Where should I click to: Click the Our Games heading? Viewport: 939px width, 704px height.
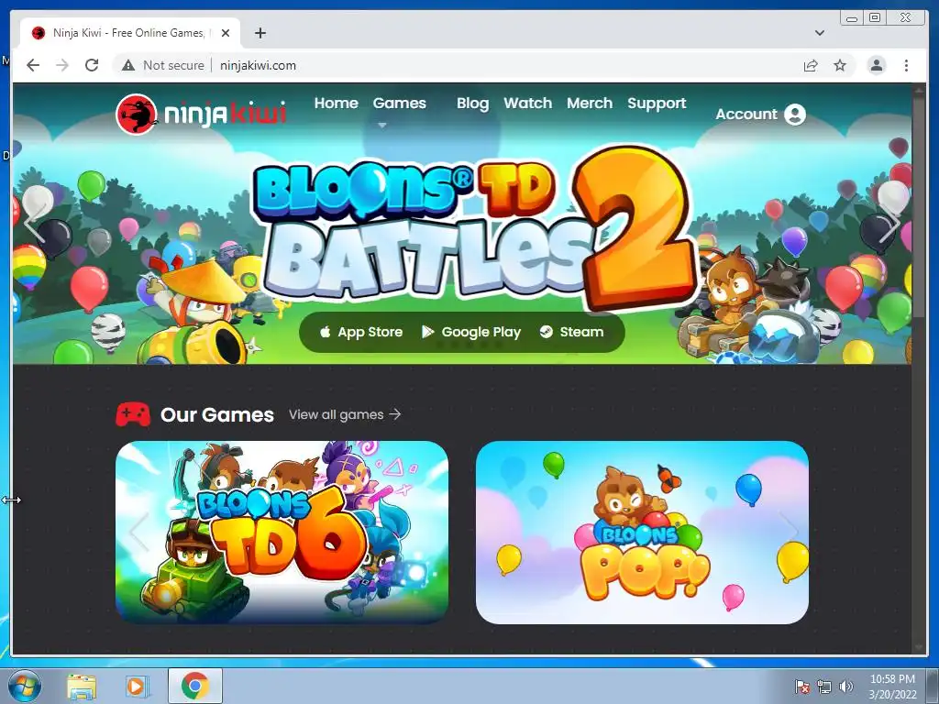click(216, 414)
